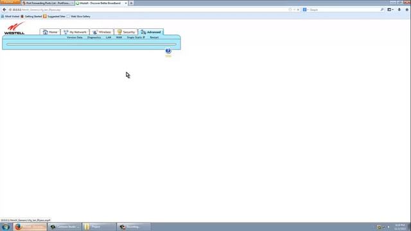The width and height of the screenshot is (411, 231).
Task: Close the Westell browser tab
Action: point(126,3)
